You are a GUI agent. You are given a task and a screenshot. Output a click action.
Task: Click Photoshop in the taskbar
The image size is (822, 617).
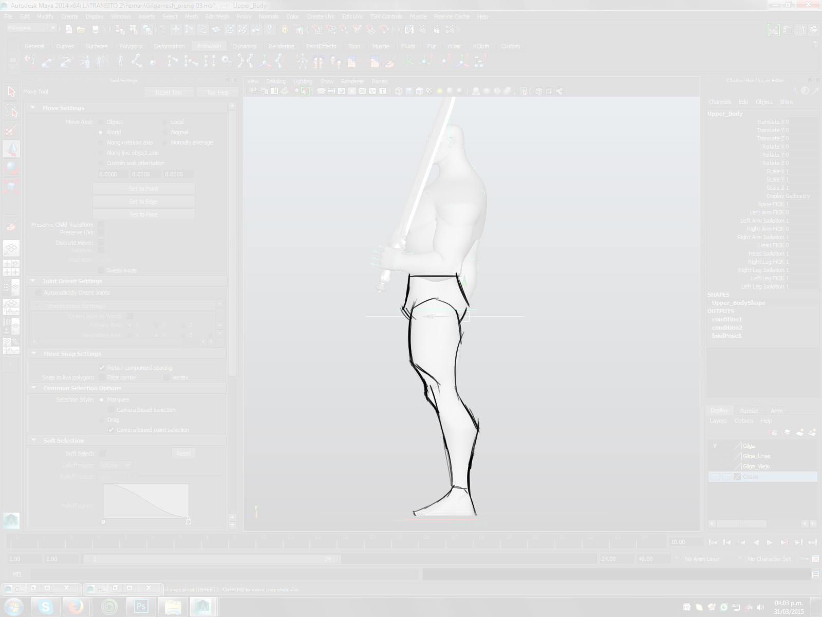[141, 607]
